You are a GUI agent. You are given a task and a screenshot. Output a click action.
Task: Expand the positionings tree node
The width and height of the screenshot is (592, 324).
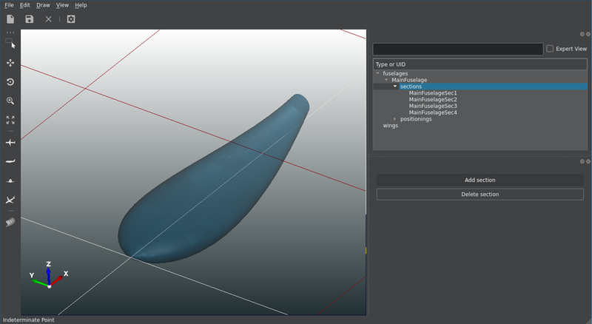(395, 119)
